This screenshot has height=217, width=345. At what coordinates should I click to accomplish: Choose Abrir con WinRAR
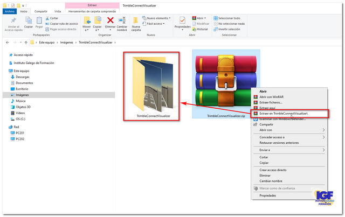tap(272, 97)
